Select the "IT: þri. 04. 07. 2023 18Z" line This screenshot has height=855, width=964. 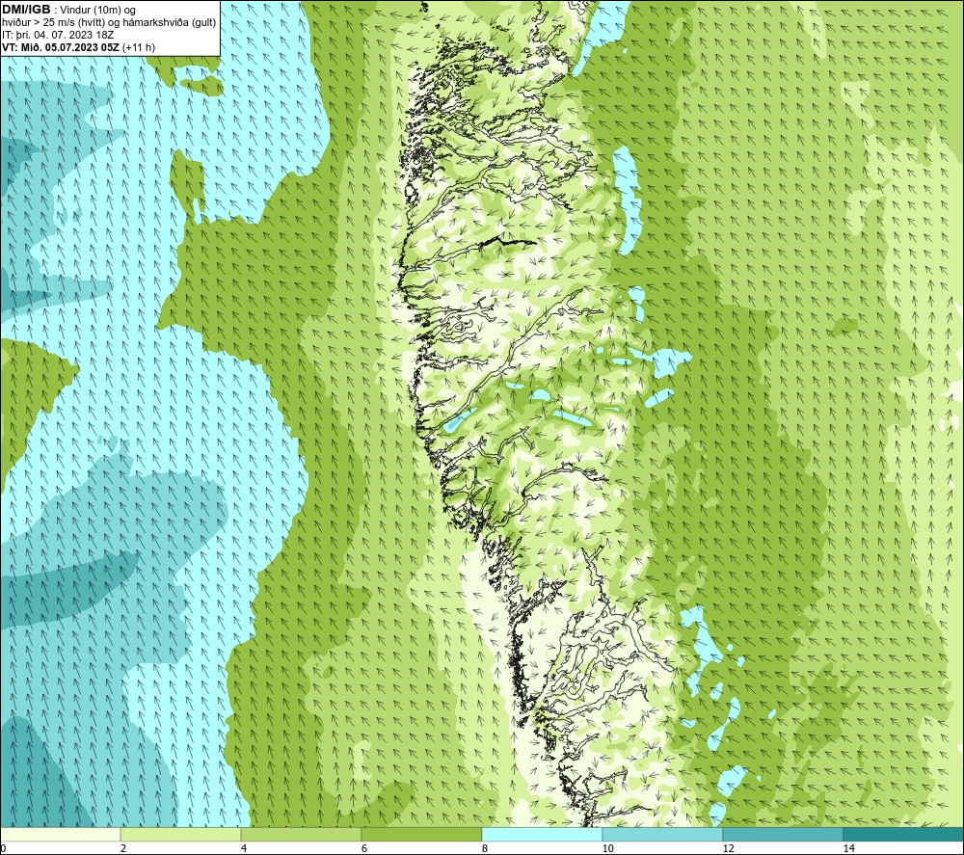tap(58, 35)
